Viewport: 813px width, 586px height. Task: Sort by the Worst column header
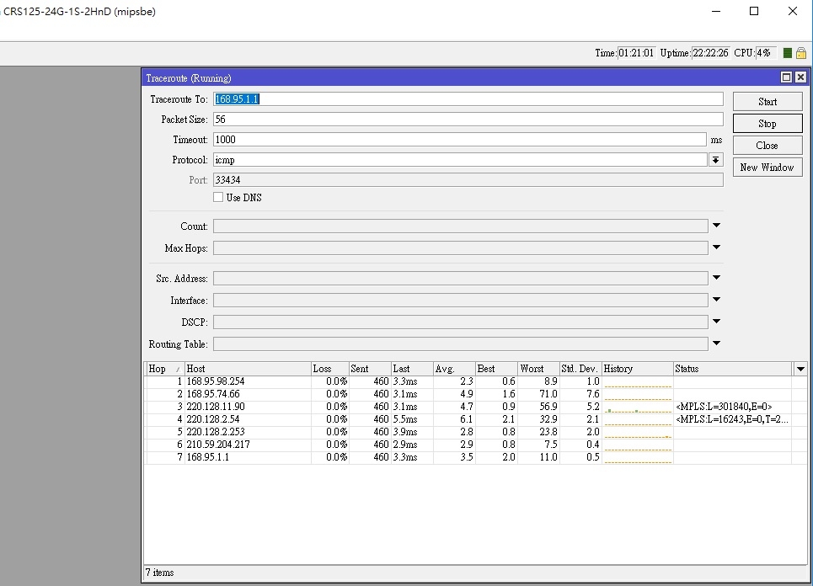(x=538, y=369)
